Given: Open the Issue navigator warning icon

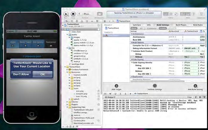Looking at the screenshot, I should point(82,21).
